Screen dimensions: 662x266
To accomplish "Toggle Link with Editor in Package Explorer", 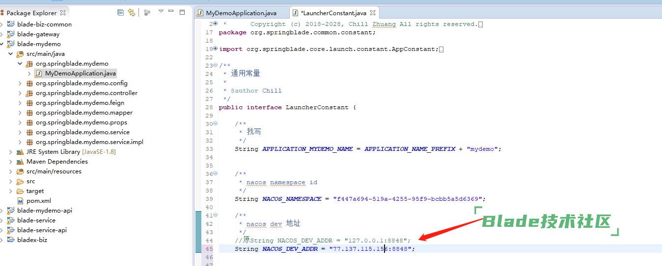I will point(131,12).
